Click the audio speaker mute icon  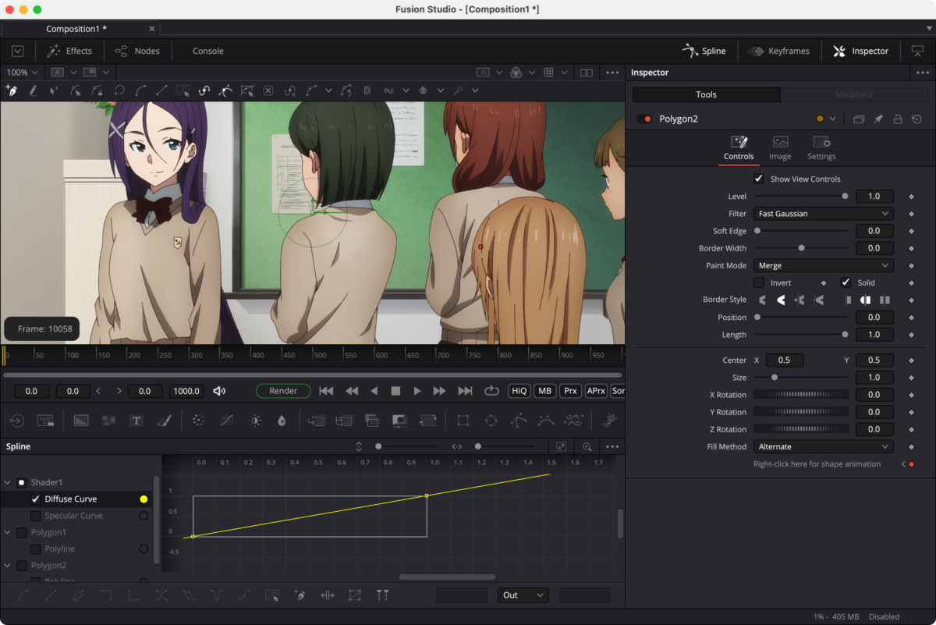(x=220, y=391)
